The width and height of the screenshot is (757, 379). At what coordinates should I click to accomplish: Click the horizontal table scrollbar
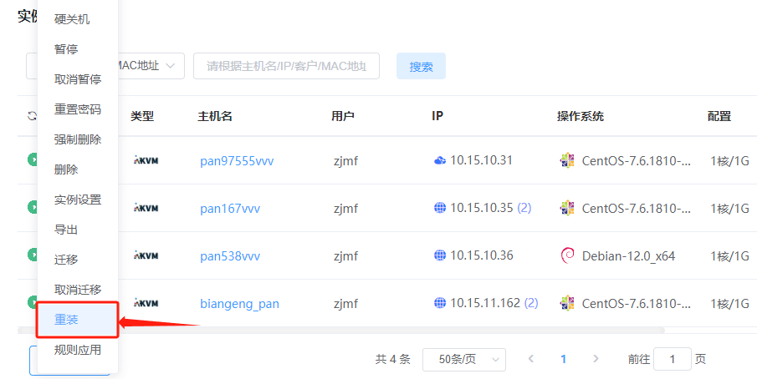pyautogui.click(x=340, y=331)
